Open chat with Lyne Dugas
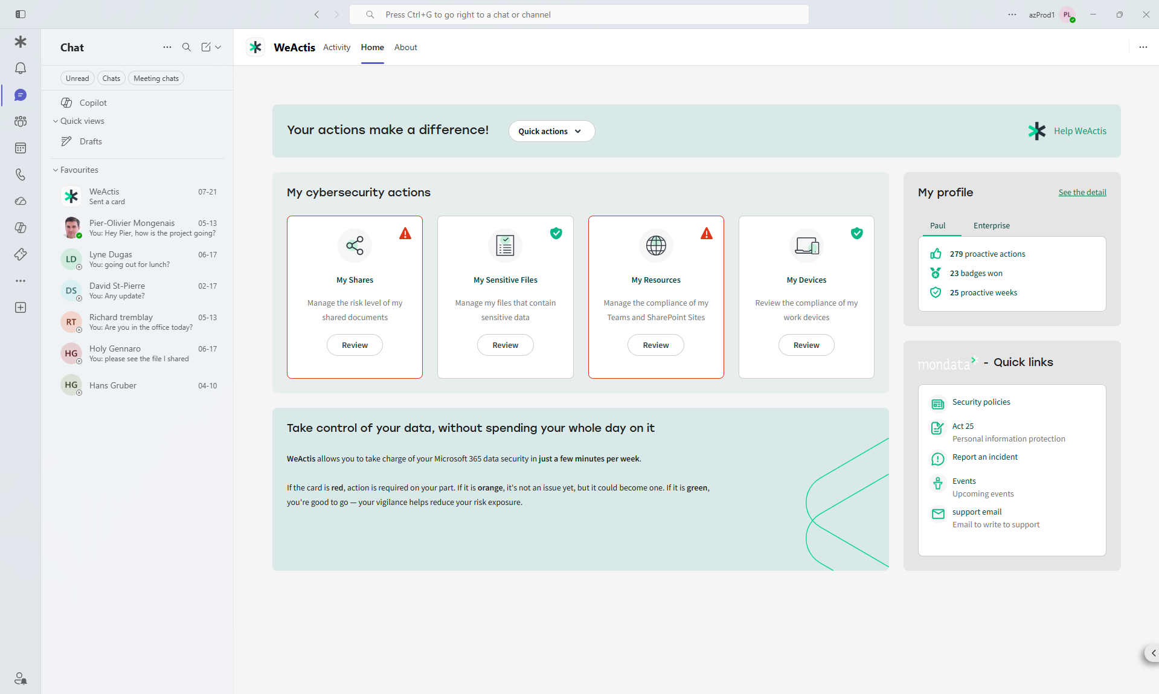Image resolution: width=1159 pixels, height=694 pixels. click(138, 259)
